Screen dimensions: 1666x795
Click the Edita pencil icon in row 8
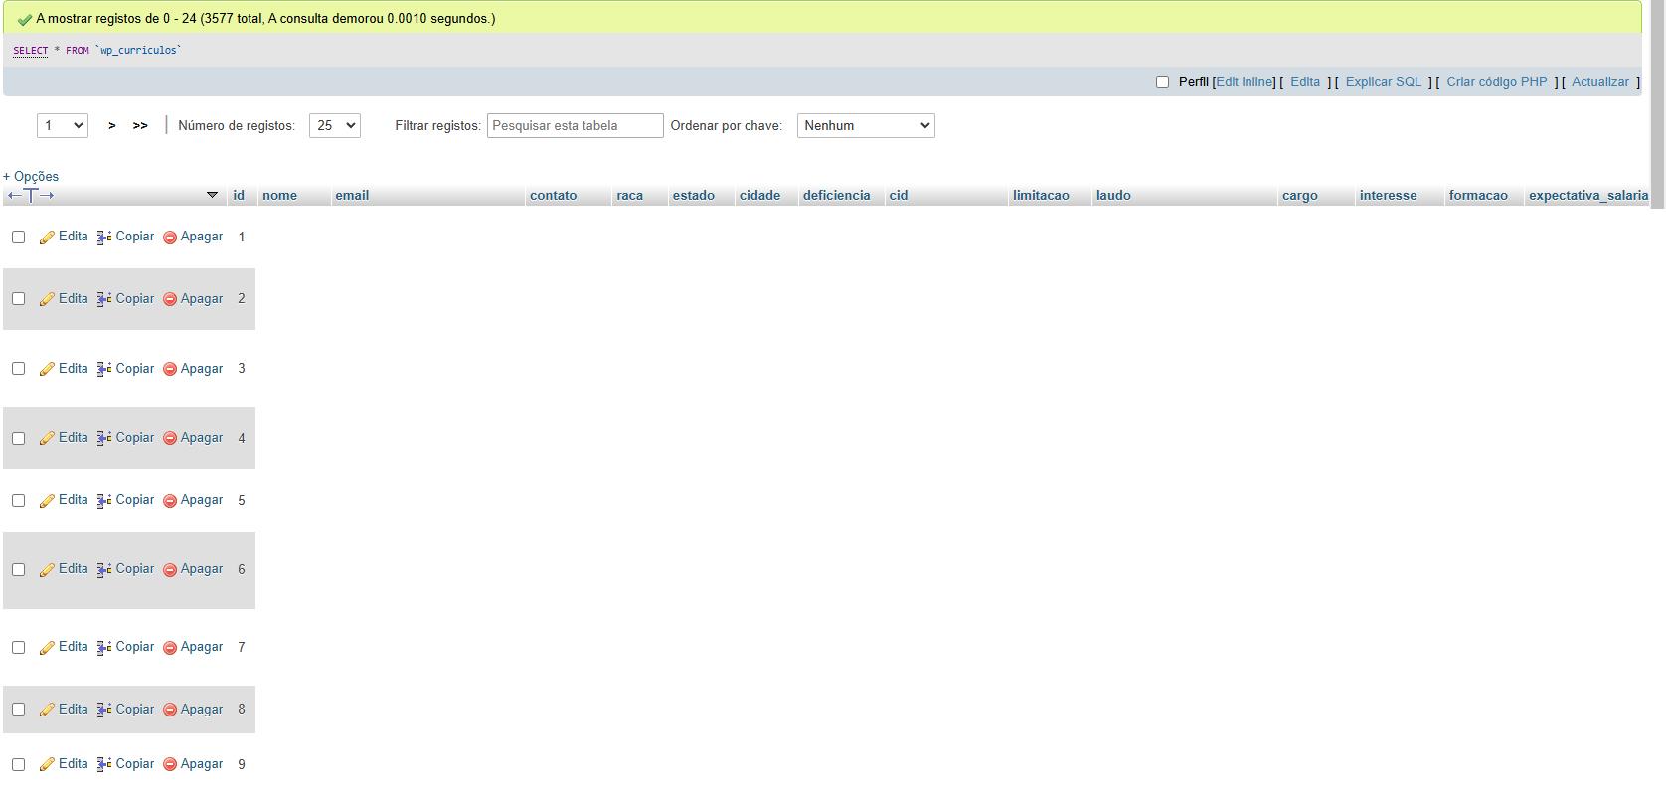click(x=47, y=710)
